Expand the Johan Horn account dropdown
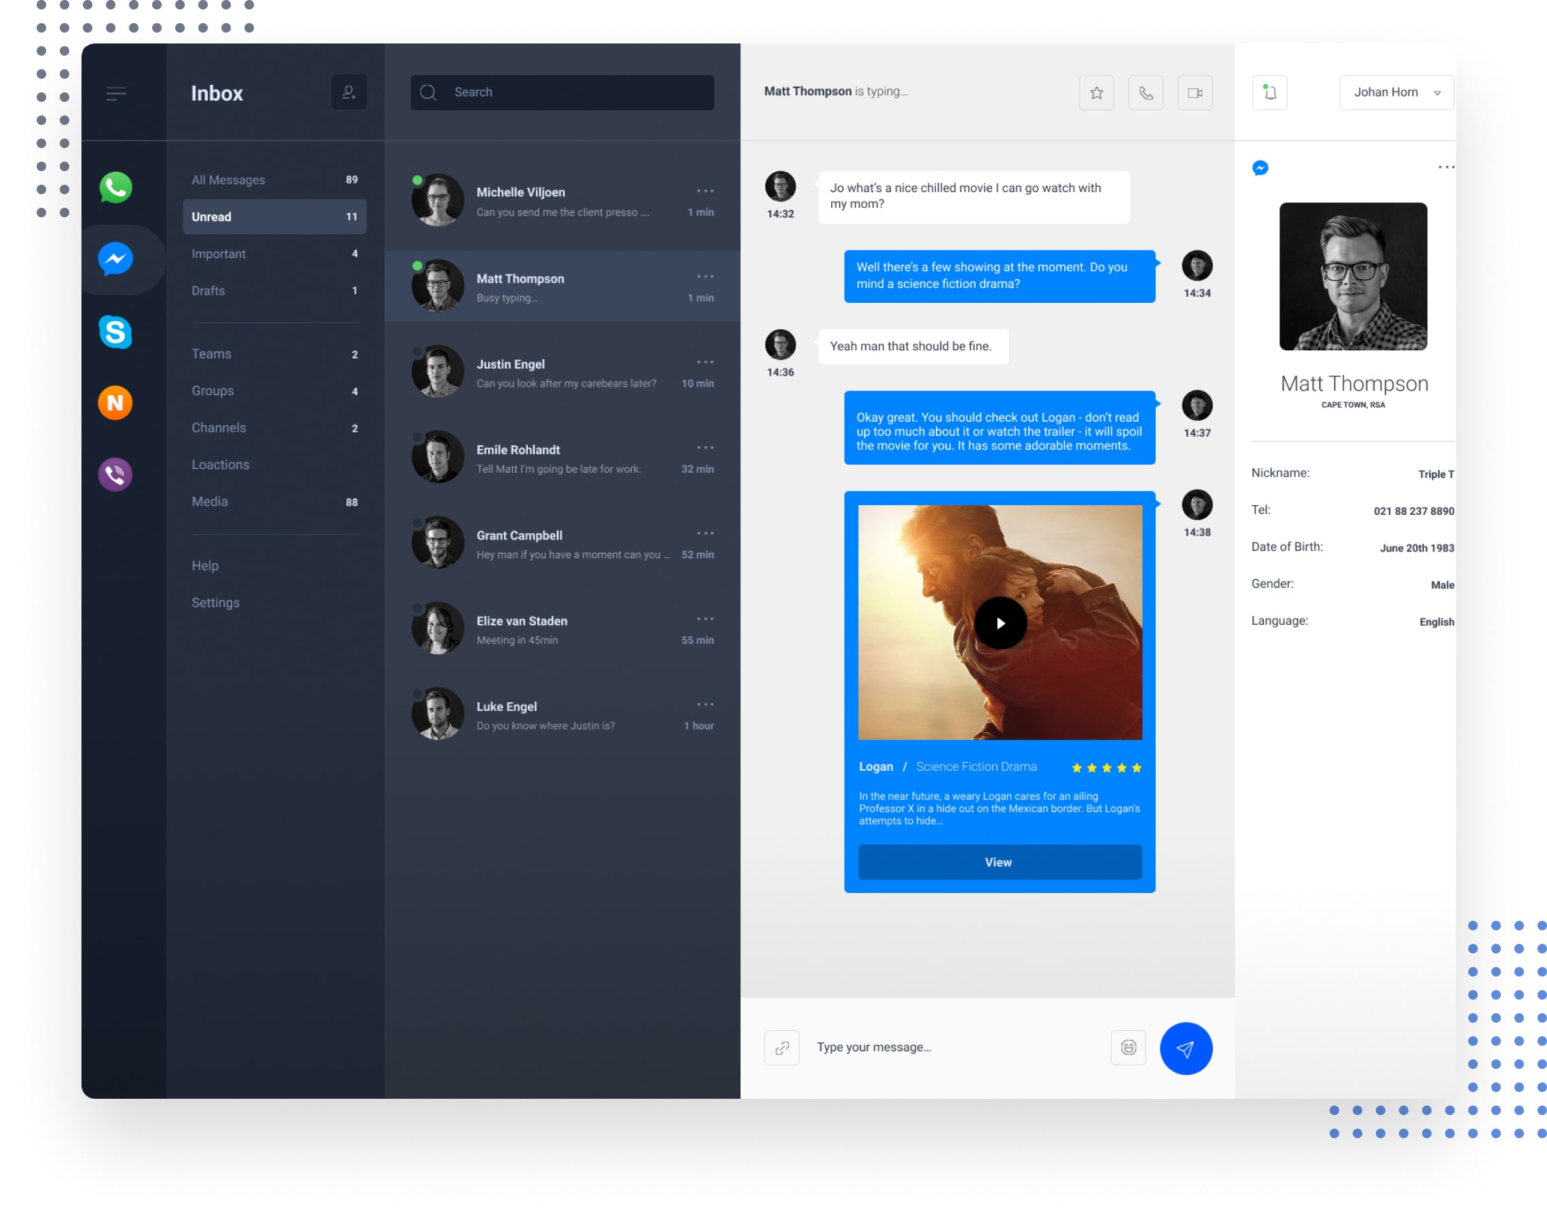 tap(1396, 93)
